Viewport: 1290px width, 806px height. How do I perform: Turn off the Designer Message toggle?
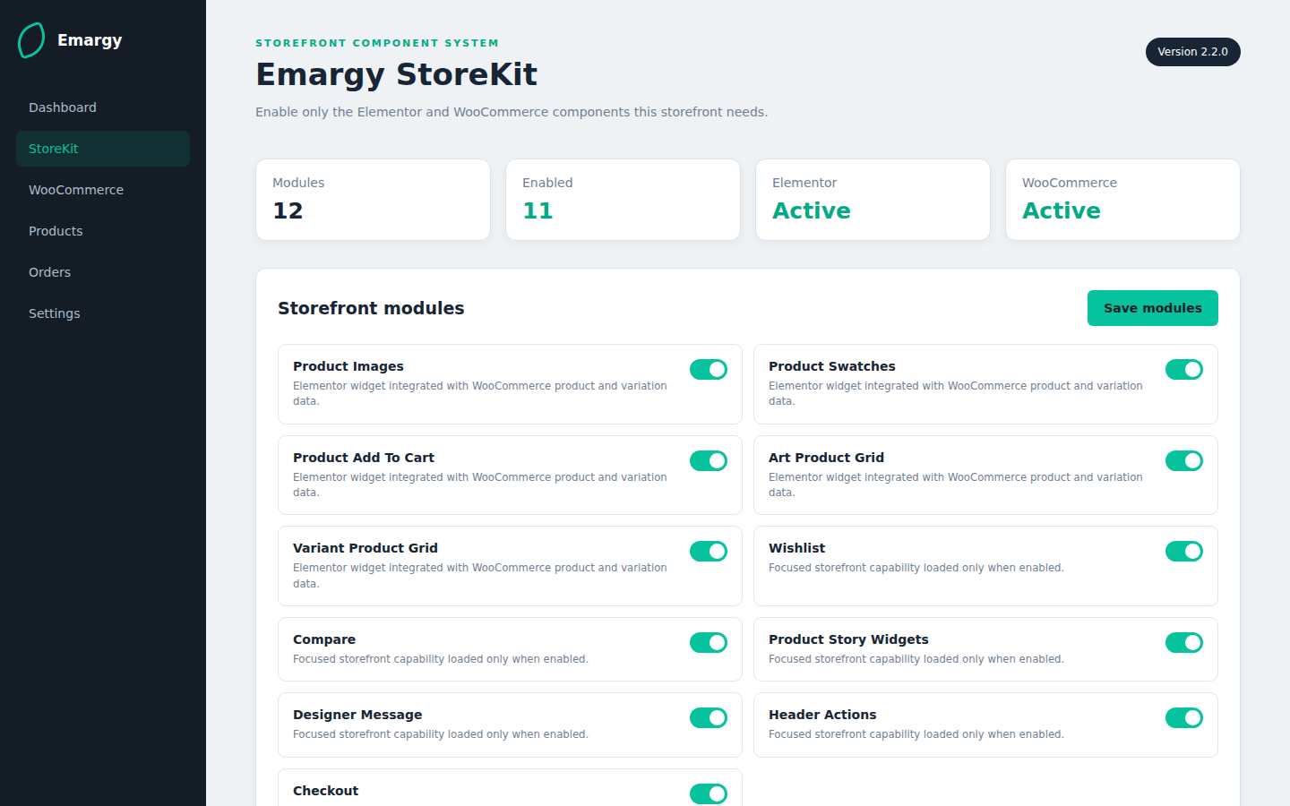[709, 717]
